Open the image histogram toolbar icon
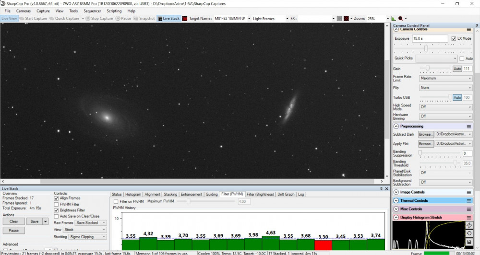This screenshot has height=255, width=480. [394, 18]
